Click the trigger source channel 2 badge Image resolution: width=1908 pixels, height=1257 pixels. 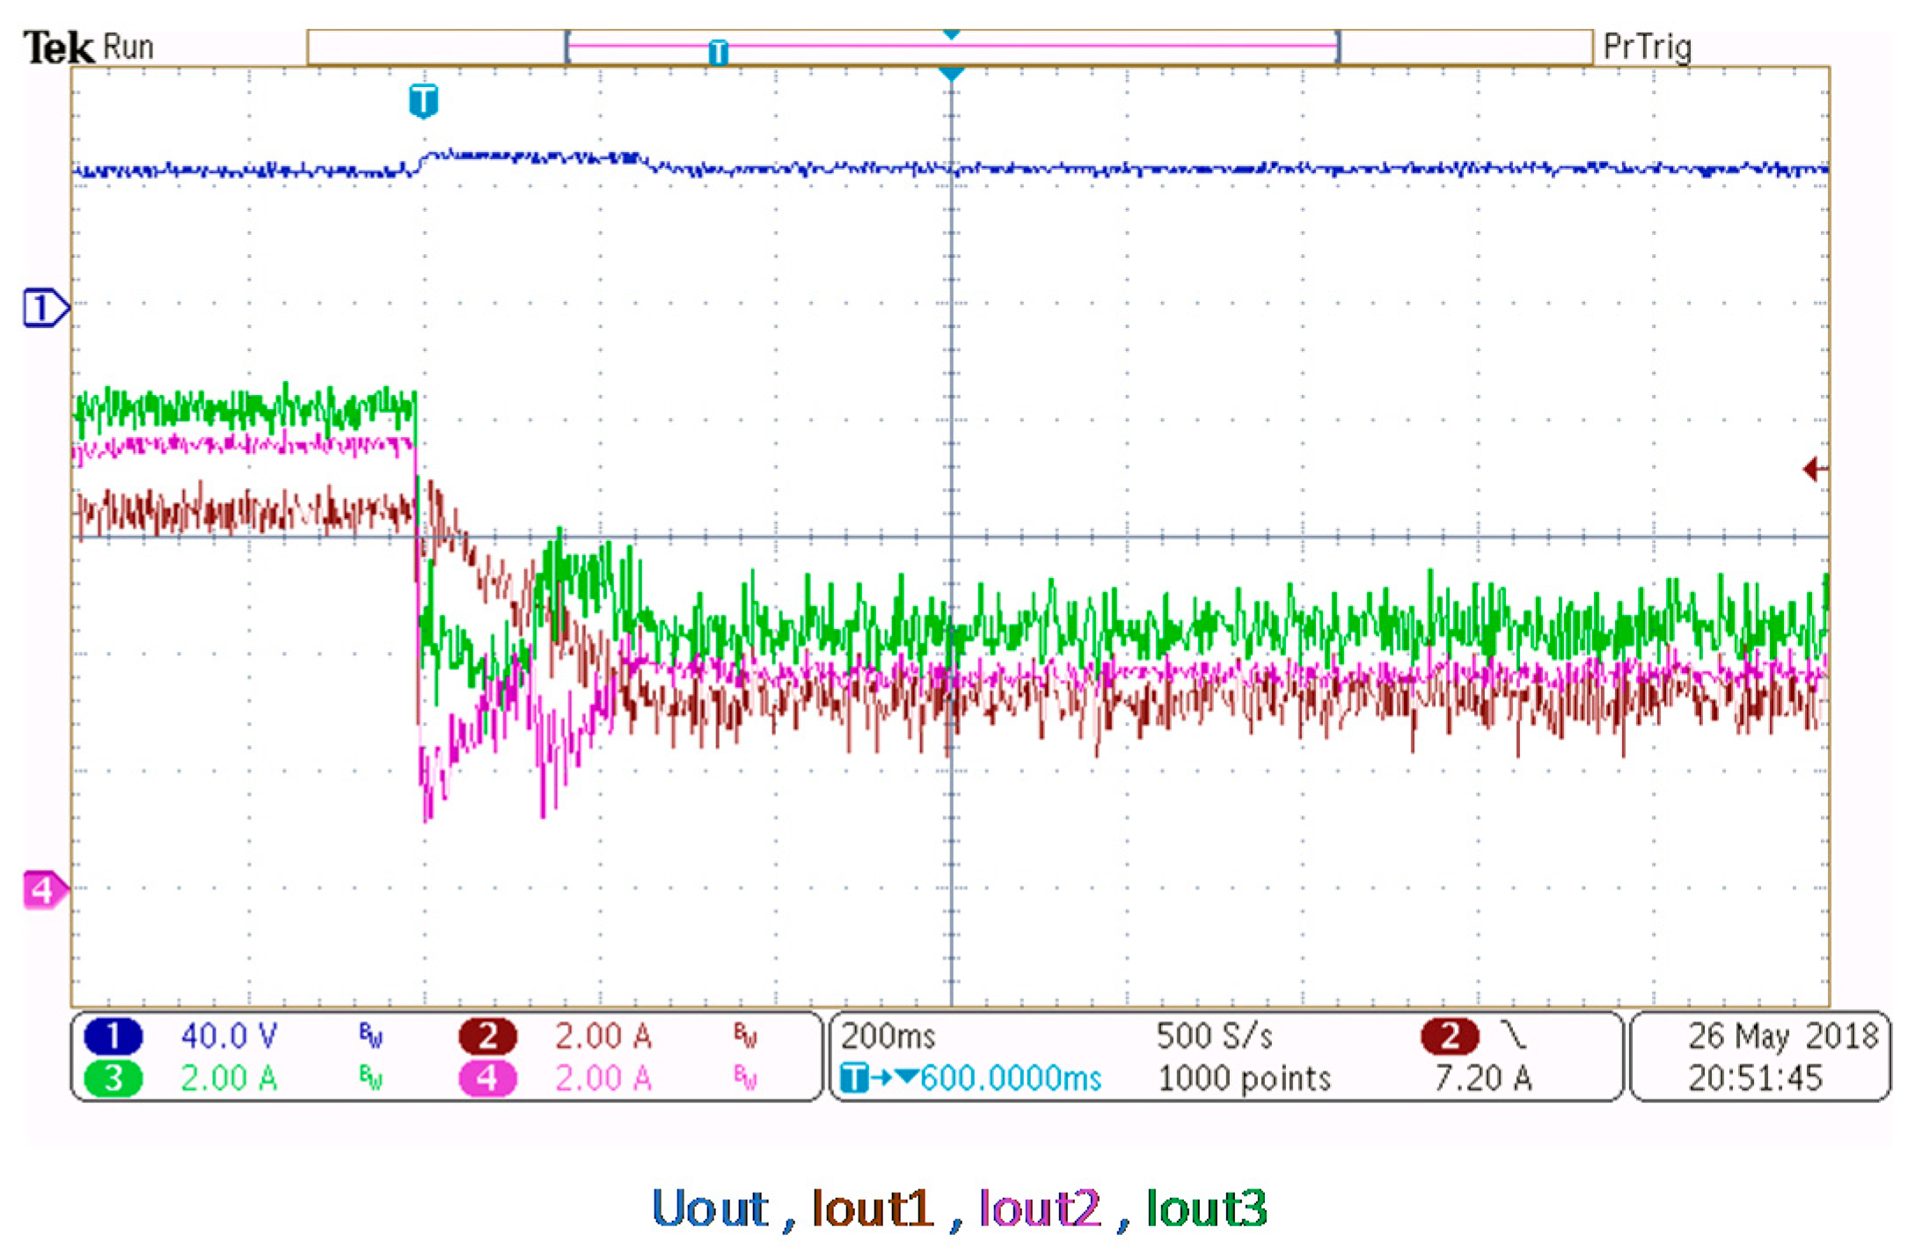[x=1449, y=1035]
